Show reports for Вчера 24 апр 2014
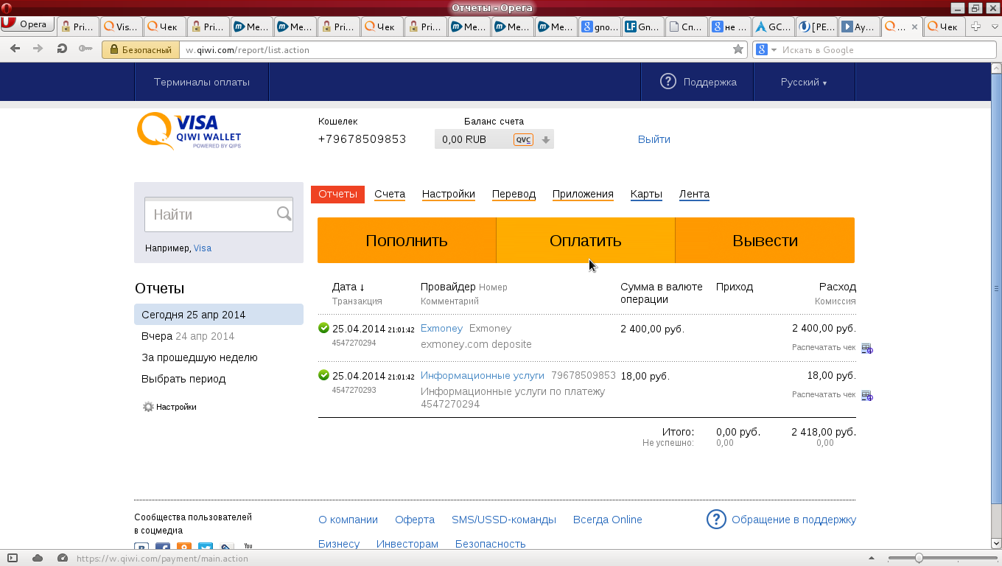The width and height of the screenshot is (1002, 566). [188, 336]
